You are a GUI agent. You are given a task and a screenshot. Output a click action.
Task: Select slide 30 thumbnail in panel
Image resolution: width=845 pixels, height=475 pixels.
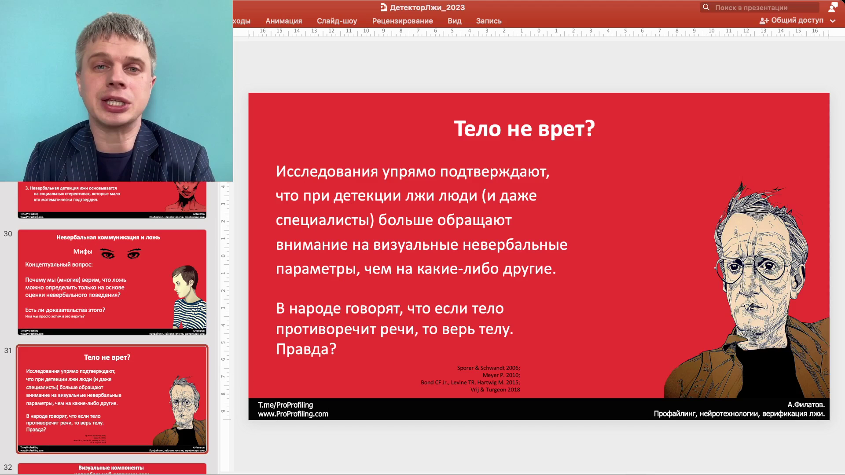pos(112,282)
